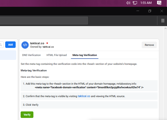Viewport: 167px width, 120px height.
Task: Click the 1:55 AM clock
Action: coord(146,3)
